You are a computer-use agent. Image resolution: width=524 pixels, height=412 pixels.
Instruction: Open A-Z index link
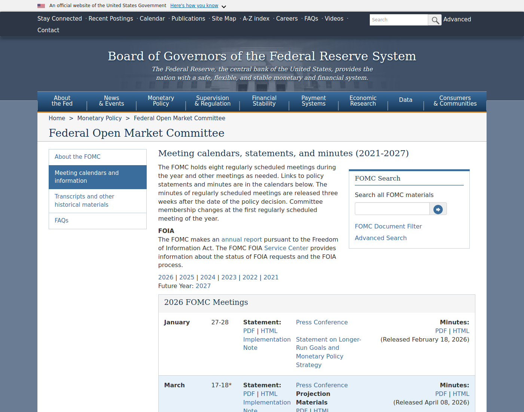pyautogui.click(x=256, y=19)
